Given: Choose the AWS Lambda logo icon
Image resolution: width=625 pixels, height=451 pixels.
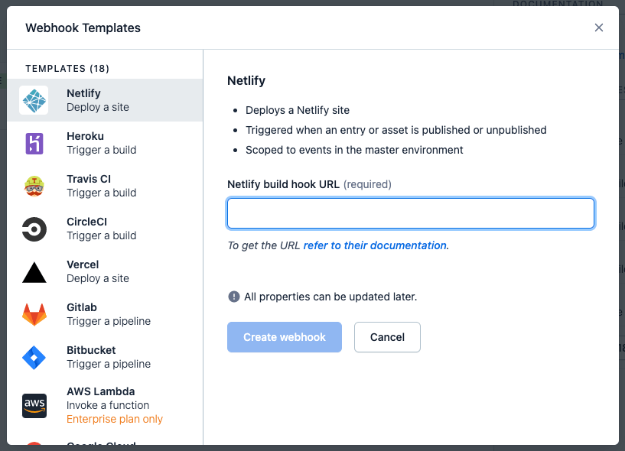Looking at the screenshot, I should (x=34, y=406).
